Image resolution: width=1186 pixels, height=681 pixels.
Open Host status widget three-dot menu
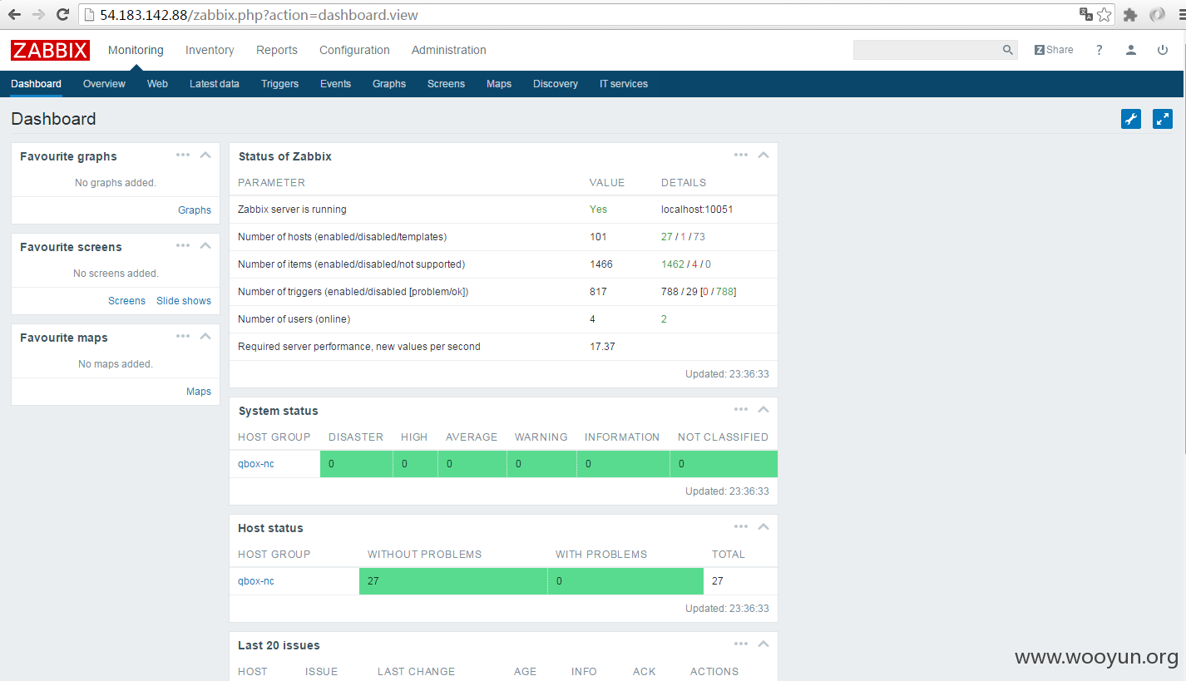tap(741, 526)
